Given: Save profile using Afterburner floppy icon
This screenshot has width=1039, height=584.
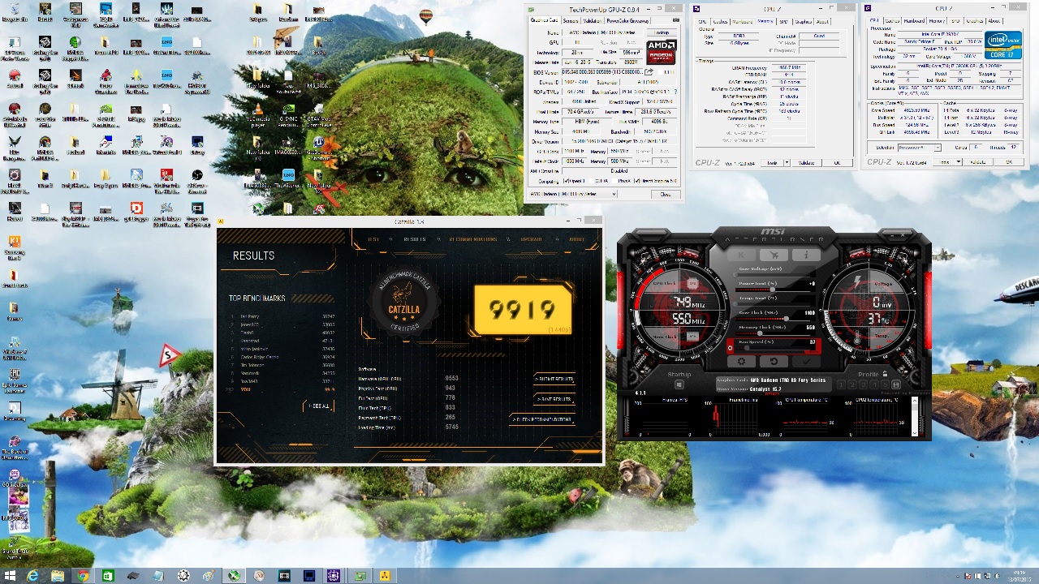Looking at the screenshot, I should (896, 384).
